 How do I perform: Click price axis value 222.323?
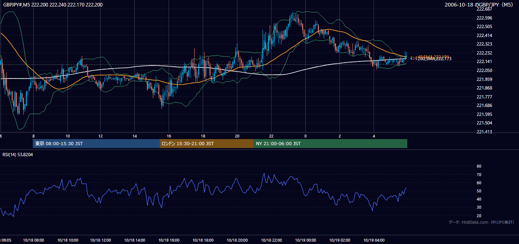[x=484, y=44]
